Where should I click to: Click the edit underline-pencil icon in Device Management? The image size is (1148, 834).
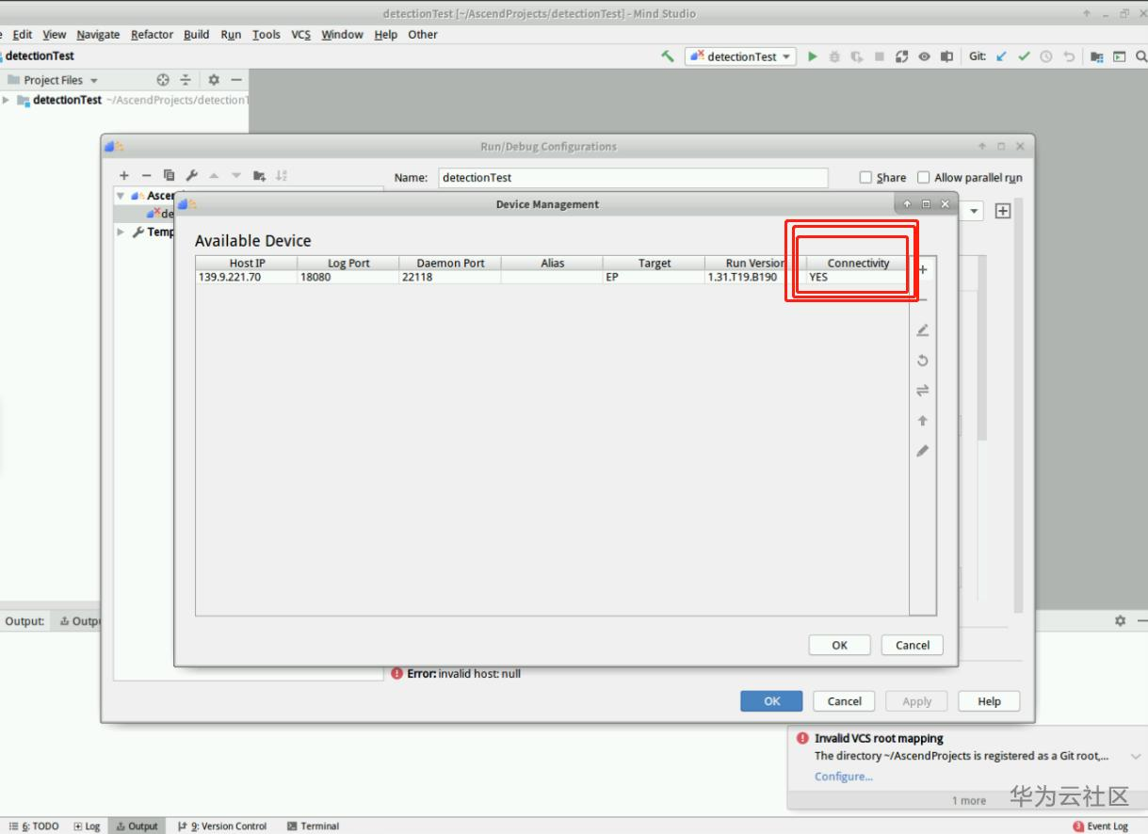click(x=923, y=330)
